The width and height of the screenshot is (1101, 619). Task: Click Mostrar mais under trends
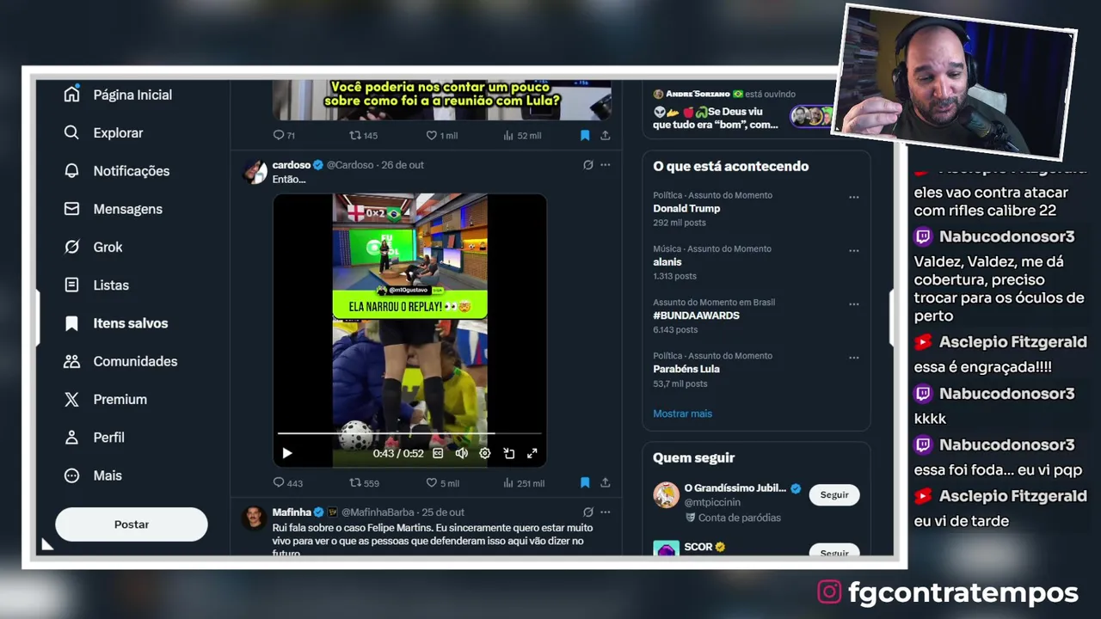[682, 414]
